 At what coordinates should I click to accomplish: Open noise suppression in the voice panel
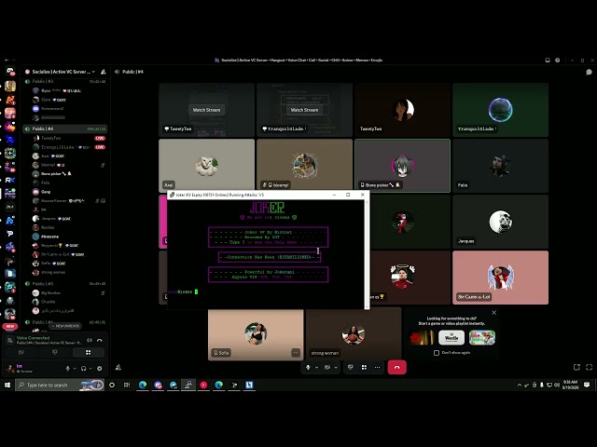tap(90, 340)
